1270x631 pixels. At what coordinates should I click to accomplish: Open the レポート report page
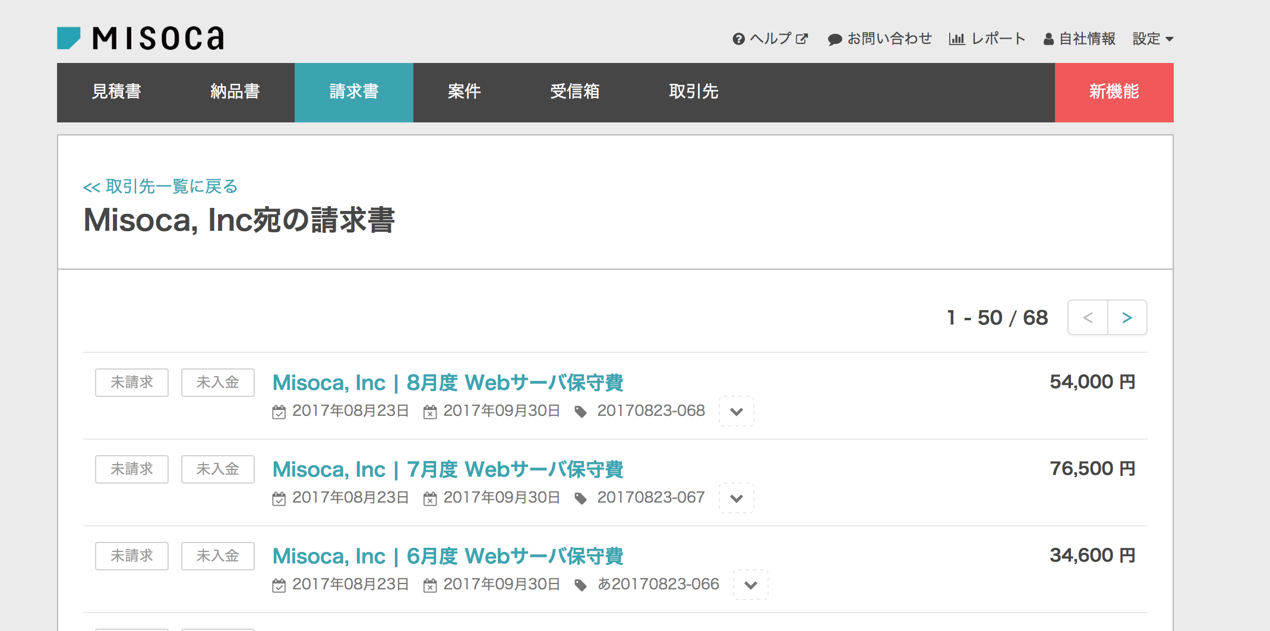coord(987,39)
